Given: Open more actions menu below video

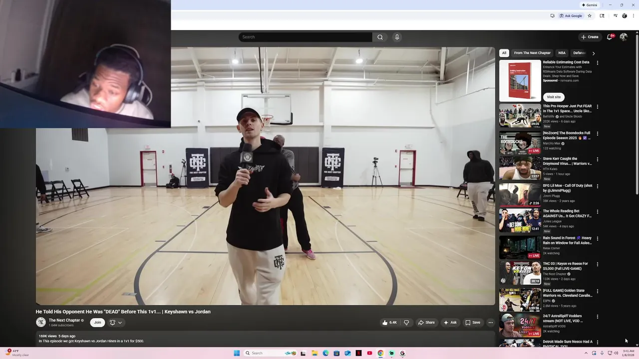Looking at the screenshot, I should [490, 323].
